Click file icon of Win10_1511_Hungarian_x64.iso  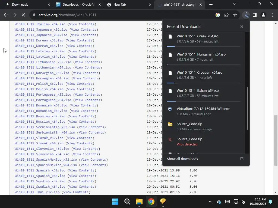point(170,55)
